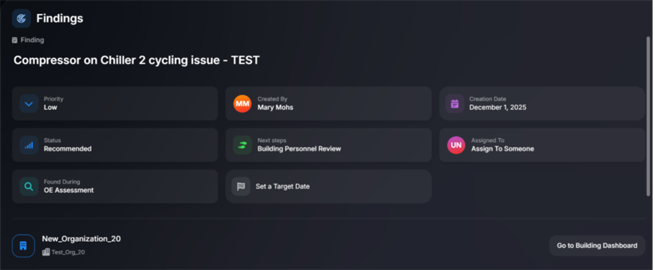
Task: Click the green Next steps icon
Action: tap(243, 145)
